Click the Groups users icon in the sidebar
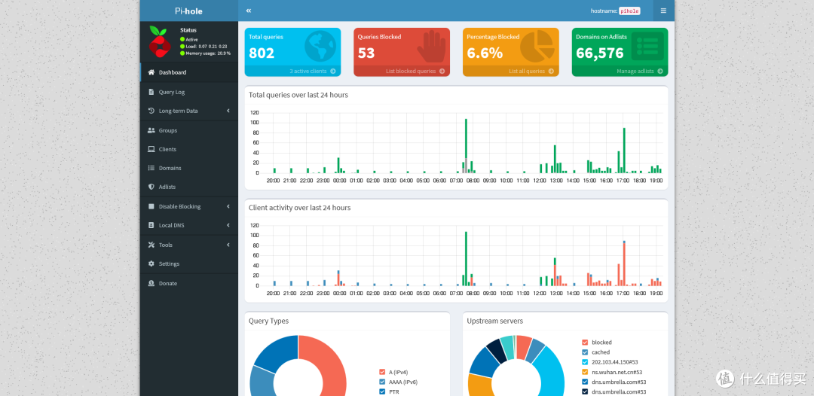The height and width of the screenshot is (396, 814). [x=151, y=130]
